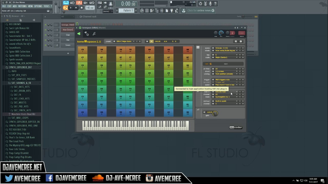328x184 pixels.
Task: Open the trigger dropdown Midi triggers note
Action: point(226,80)
